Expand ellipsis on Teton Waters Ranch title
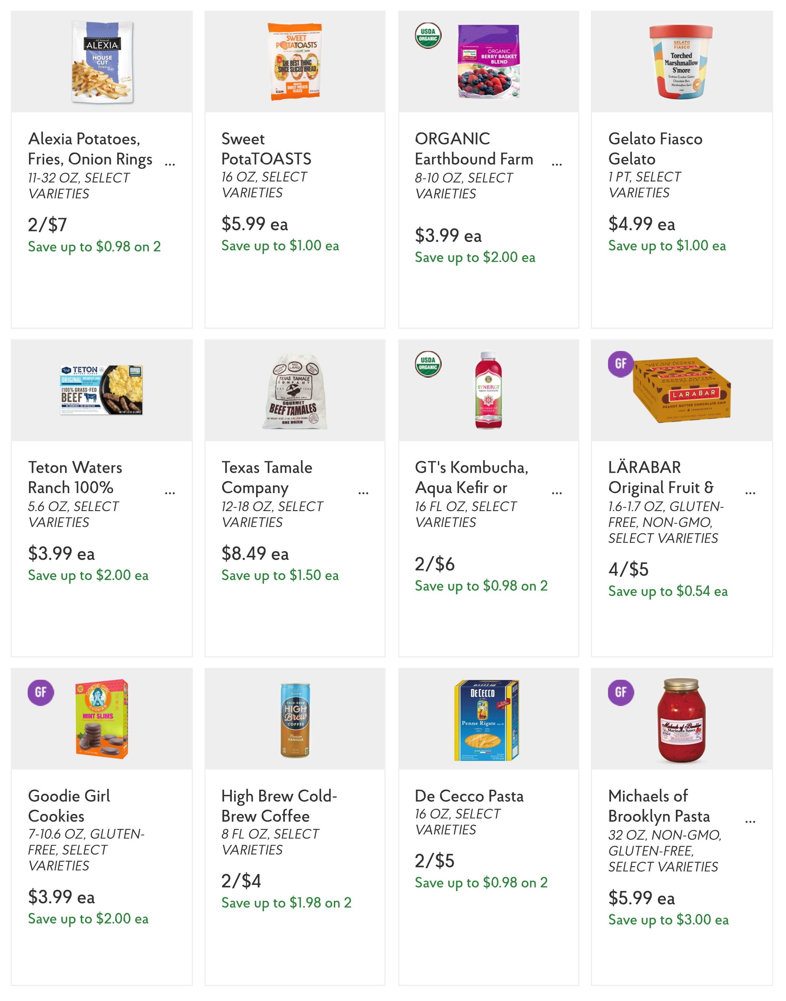Image resolution: width=786 pixels, height=1001 pixels. pyautogui.click(x=170, y=492)
